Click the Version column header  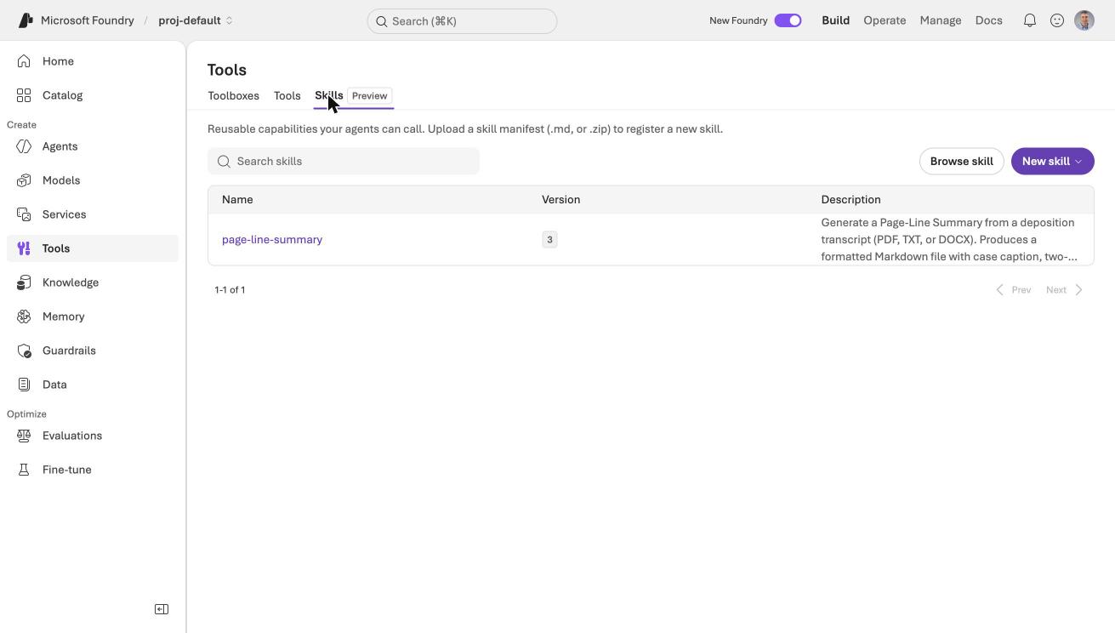(561, 199)
